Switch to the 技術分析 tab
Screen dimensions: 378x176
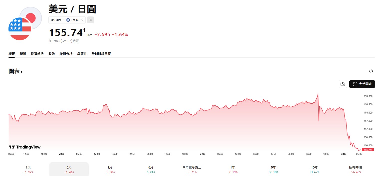(66, 54)
